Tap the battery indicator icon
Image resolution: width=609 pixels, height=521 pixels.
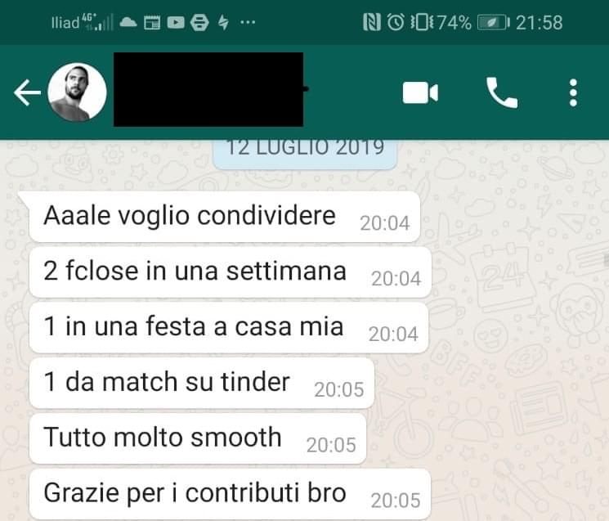click(x=493, y=23)
